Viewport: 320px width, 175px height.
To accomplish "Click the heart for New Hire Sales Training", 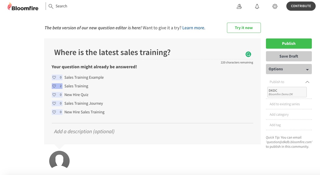I will pos(54,112).
